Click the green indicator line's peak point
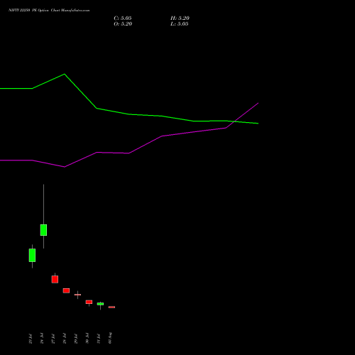Viewport: 355px width, 355px height. click(65, 74)
